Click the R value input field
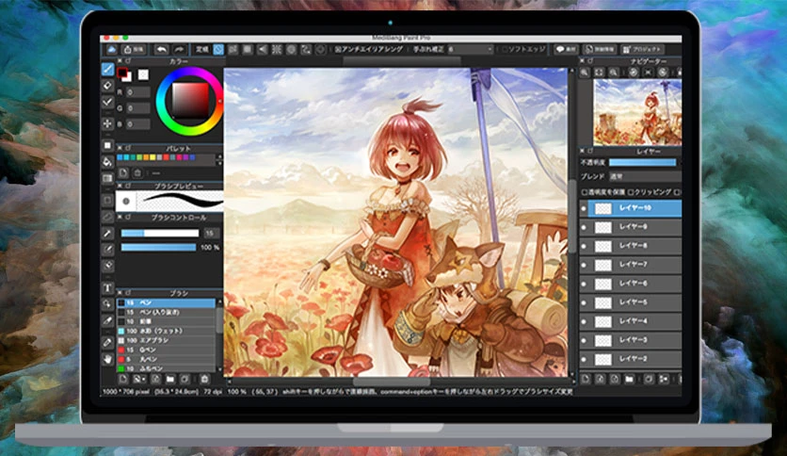 tap(138, 92)
